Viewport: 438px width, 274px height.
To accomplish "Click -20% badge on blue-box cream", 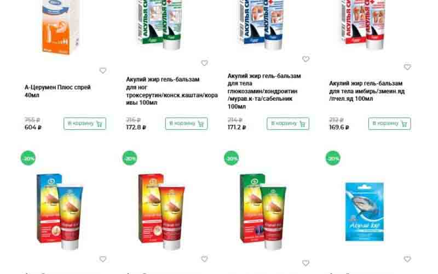I will (28, 158).
